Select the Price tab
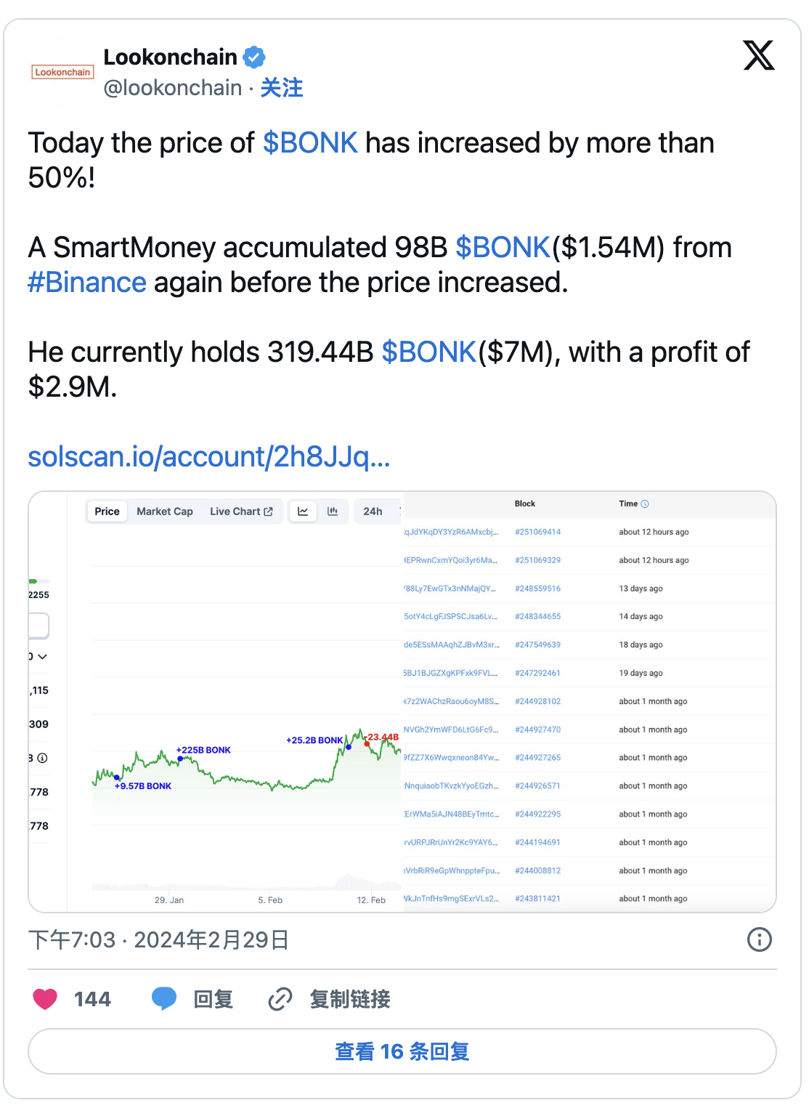 coord(107,511)
